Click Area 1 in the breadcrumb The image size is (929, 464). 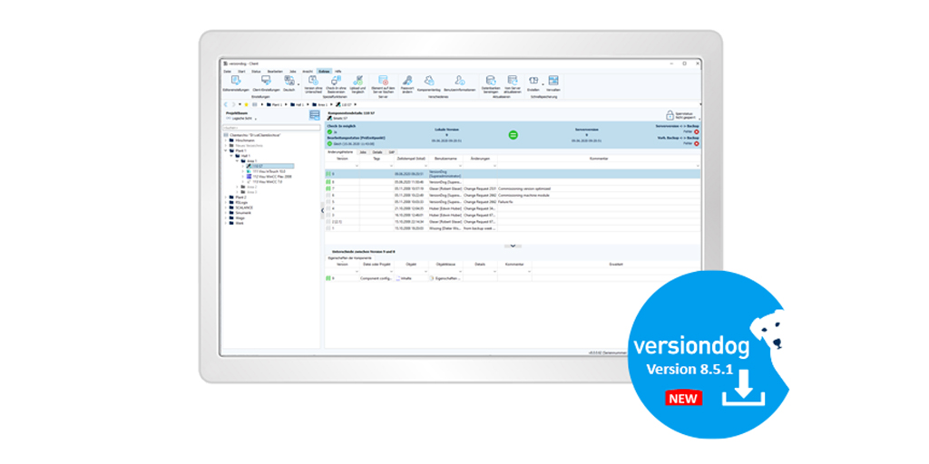pos(322,104)
